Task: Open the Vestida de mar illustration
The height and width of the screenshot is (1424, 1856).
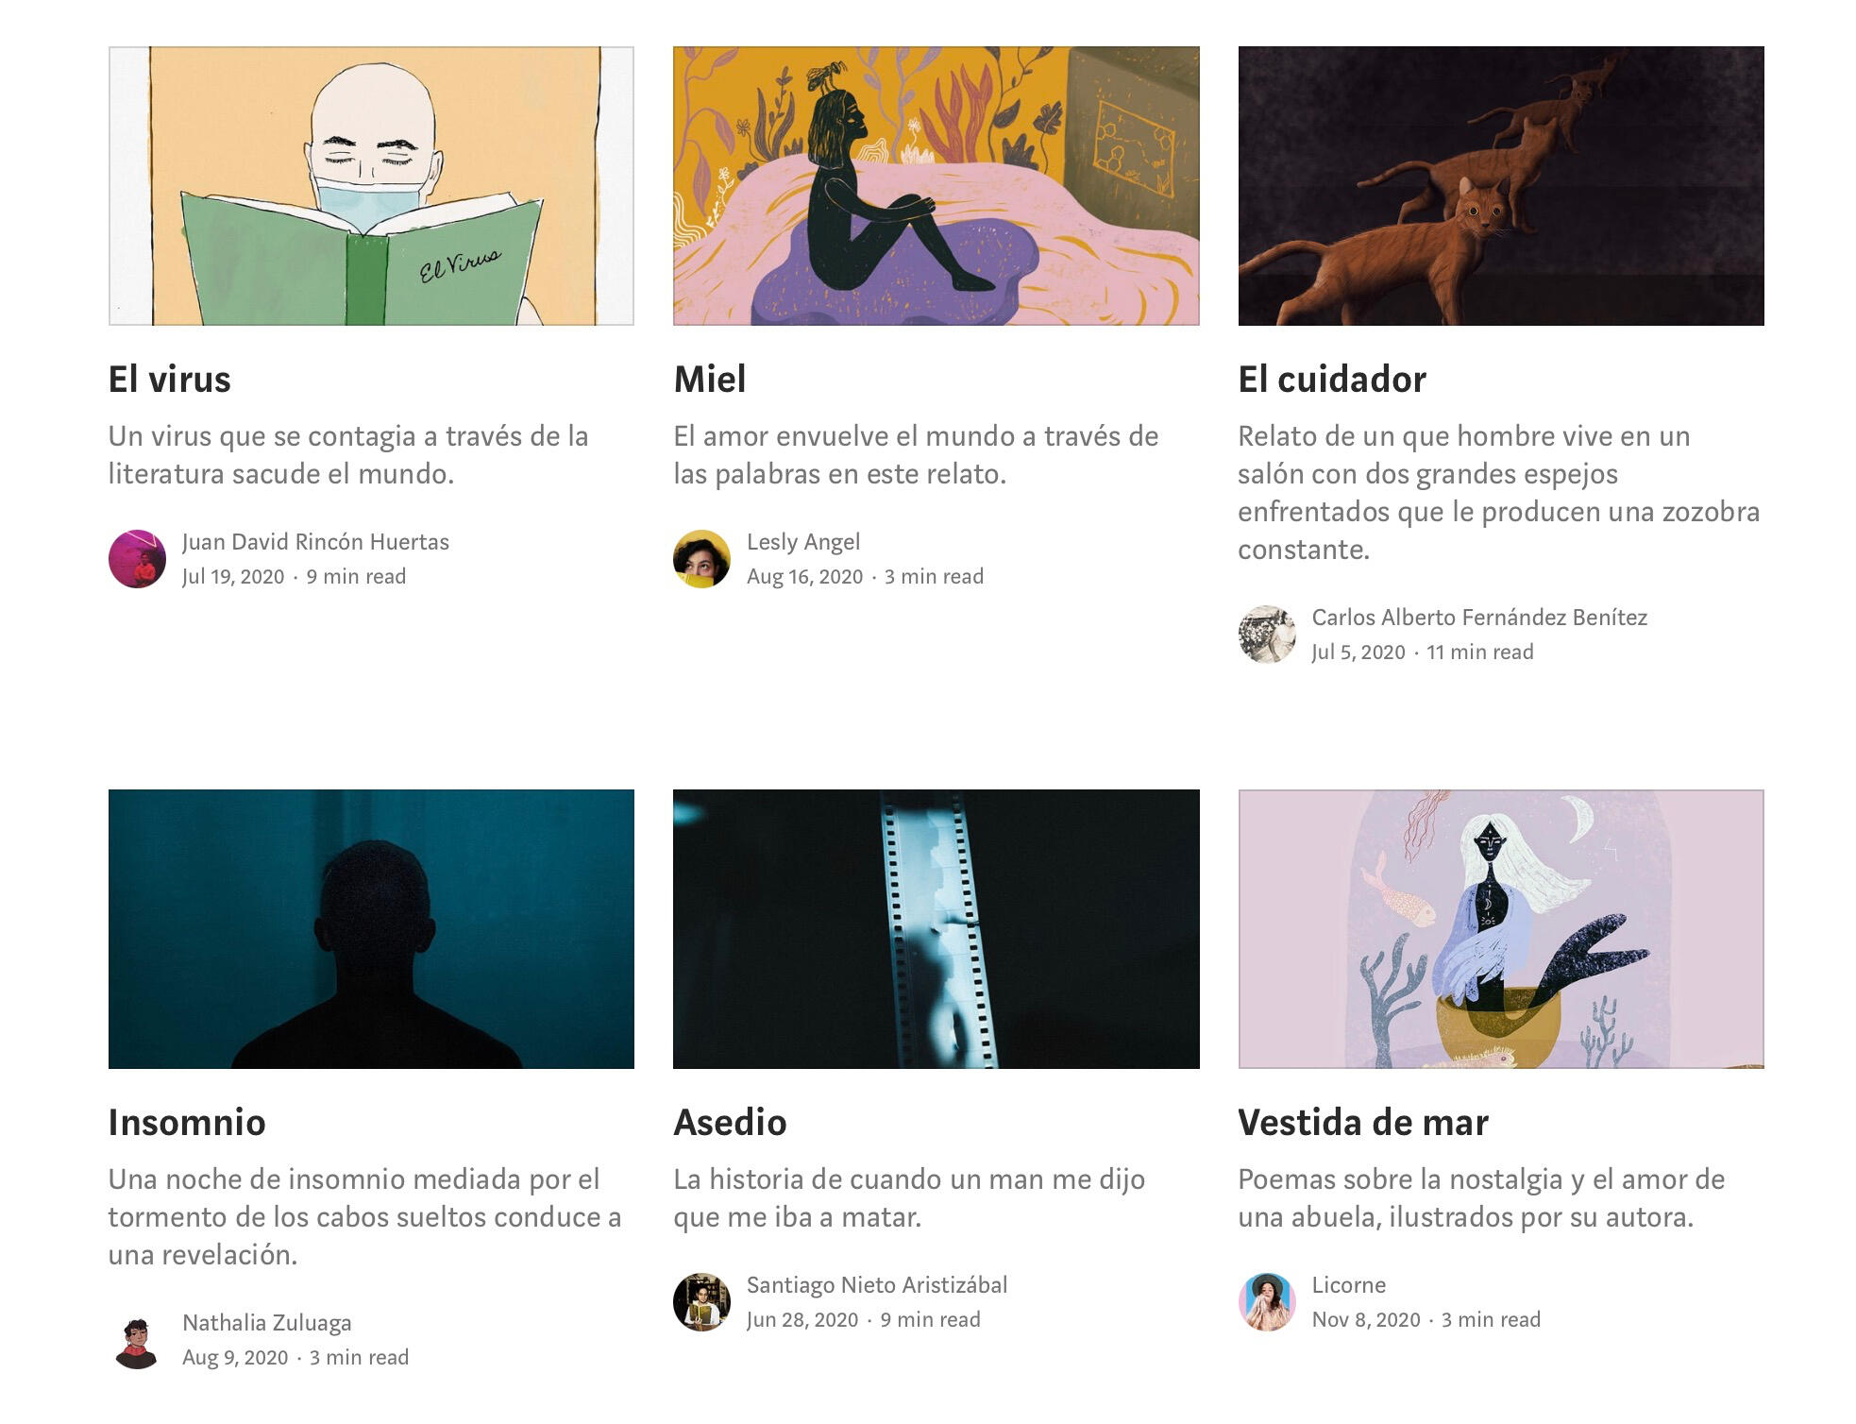Action: pyautogui.click(x=1501, y=929)
